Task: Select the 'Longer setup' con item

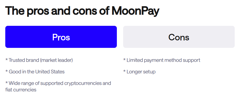Action: coord(139,72)
